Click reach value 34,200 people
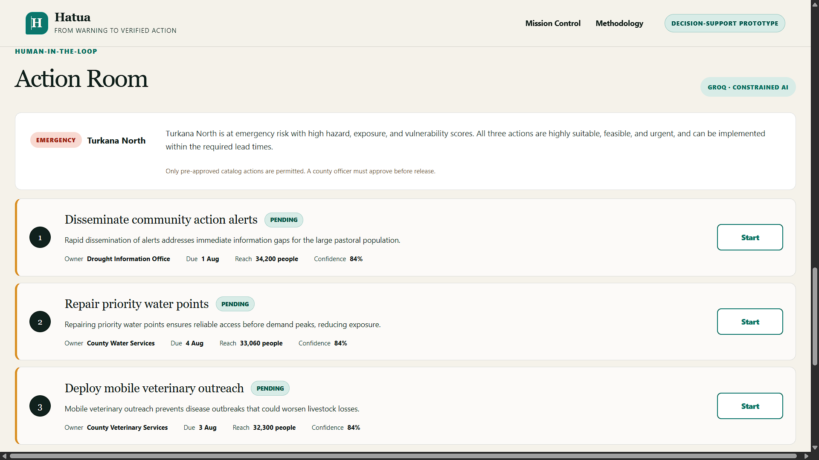Screen dimensions: 819x460 277,259
